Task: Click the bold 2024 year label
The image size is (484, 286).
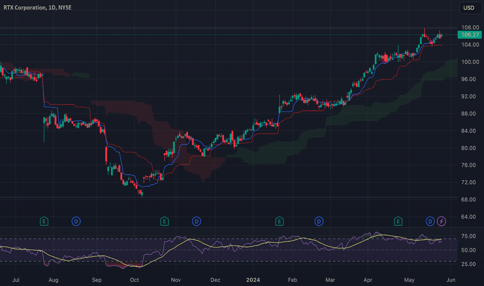Action: tap(253, 280)
